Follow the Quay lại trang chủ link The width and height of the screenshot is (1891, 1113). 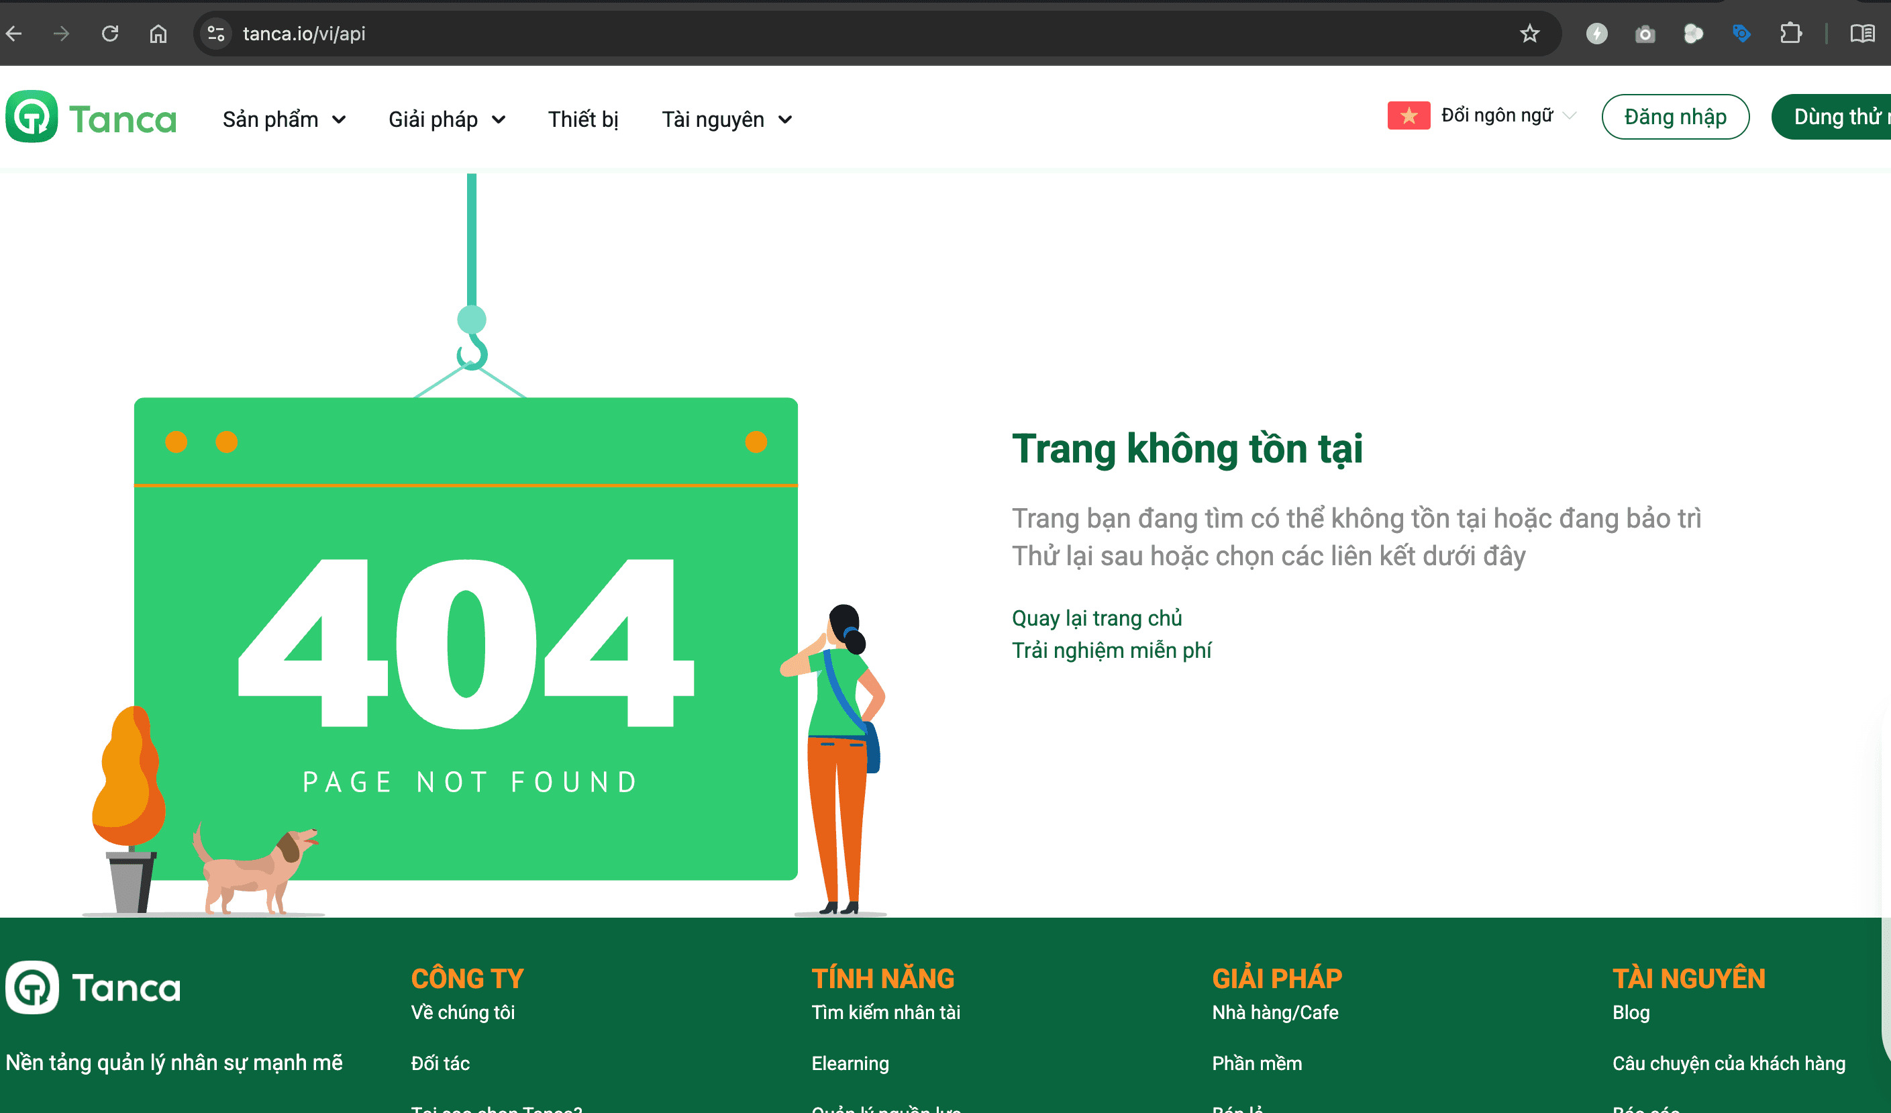click(x=1096, y=618)
